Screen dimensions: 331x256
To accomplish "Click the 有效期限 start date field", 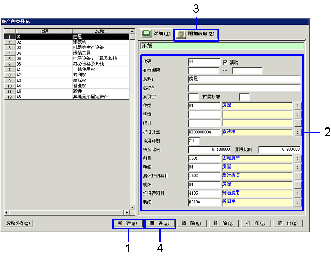I will pyautogui.click(x=203, y=70).
